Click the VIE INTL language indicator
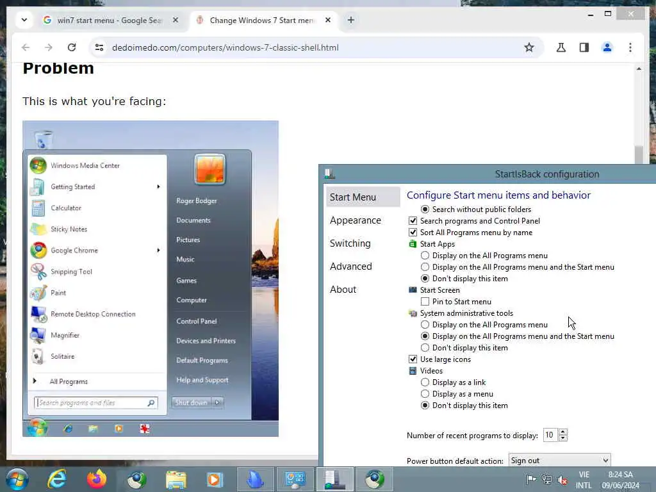The image size is (656, 492). coord(584,480)
